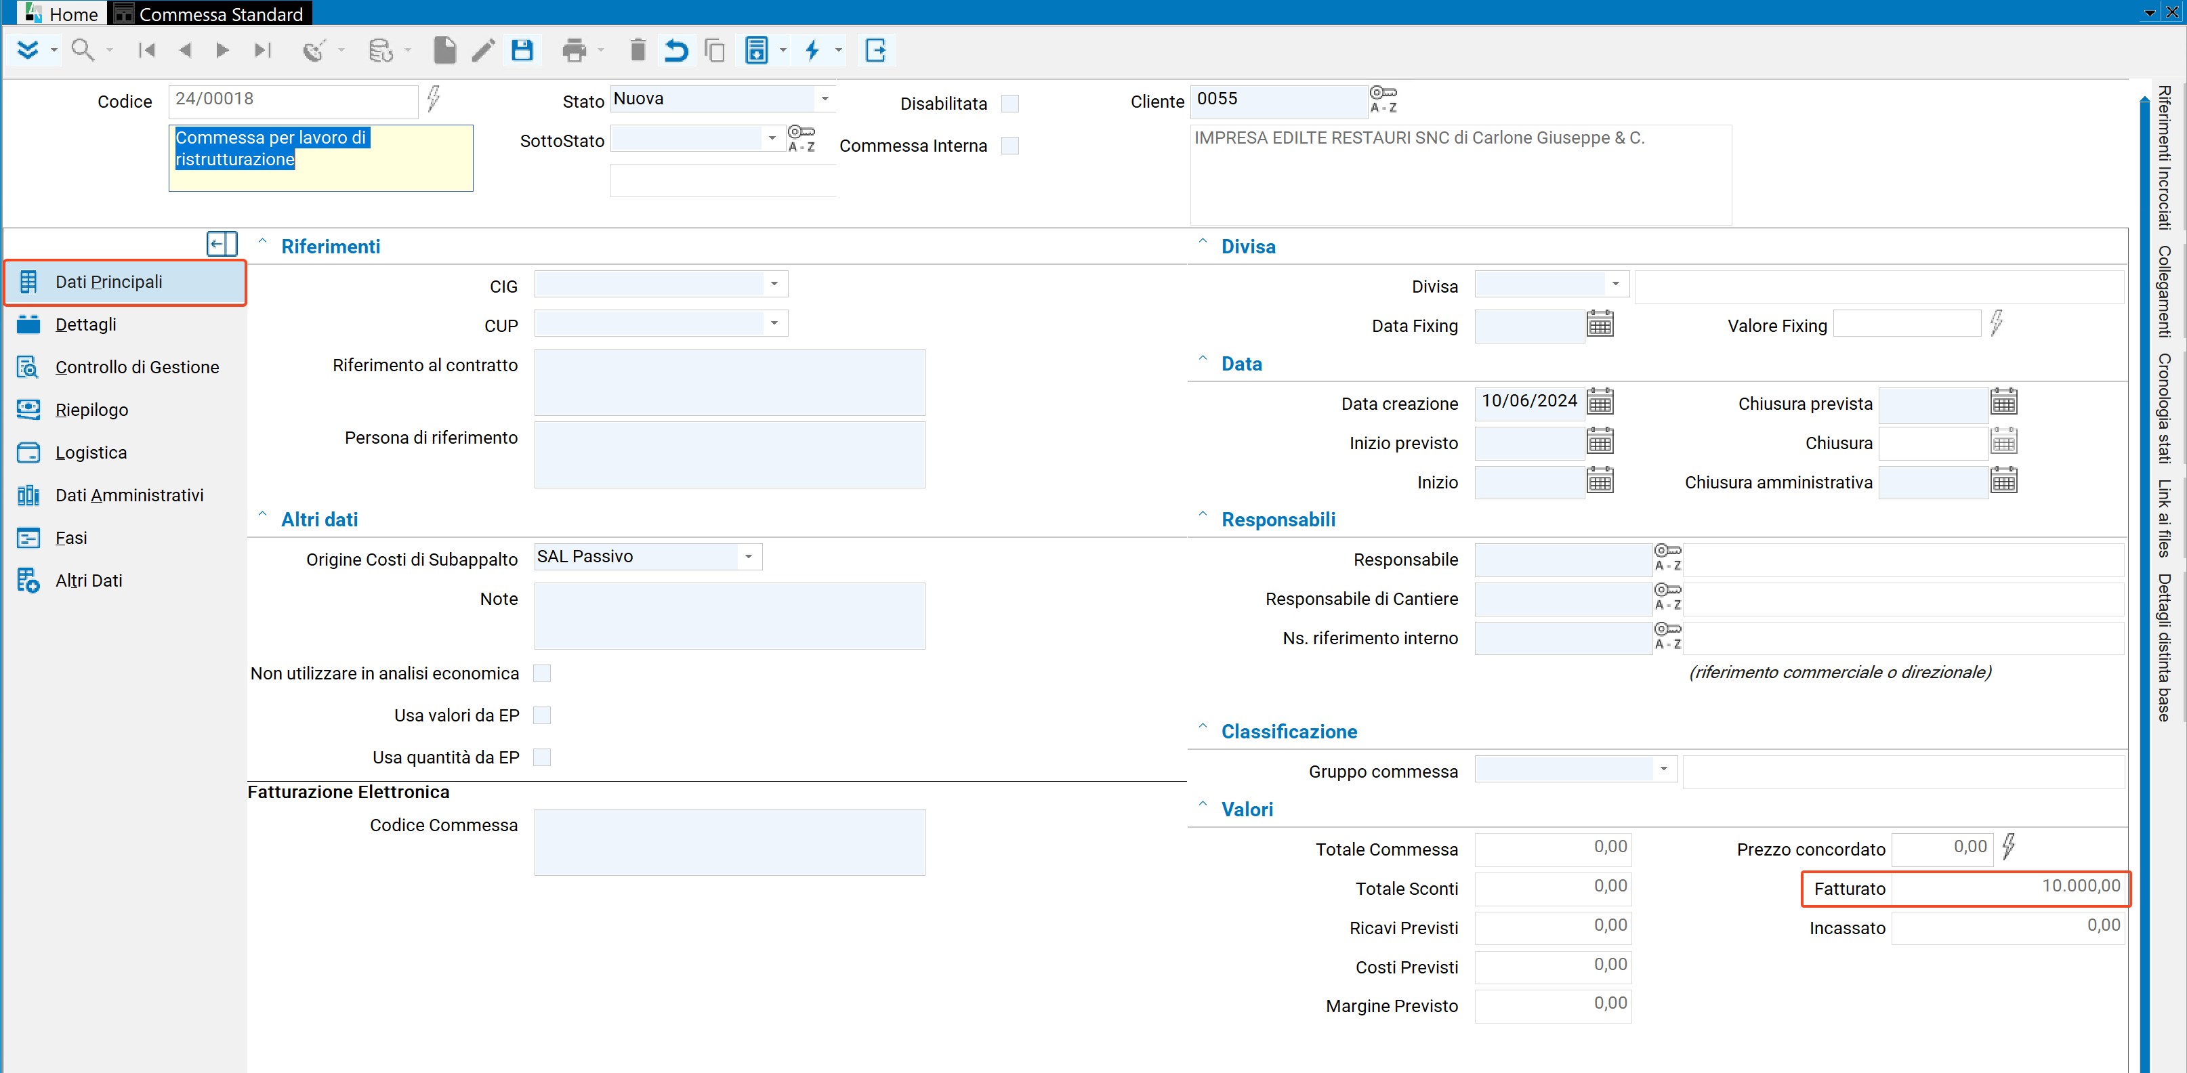Go to the next record arrow

224,51
